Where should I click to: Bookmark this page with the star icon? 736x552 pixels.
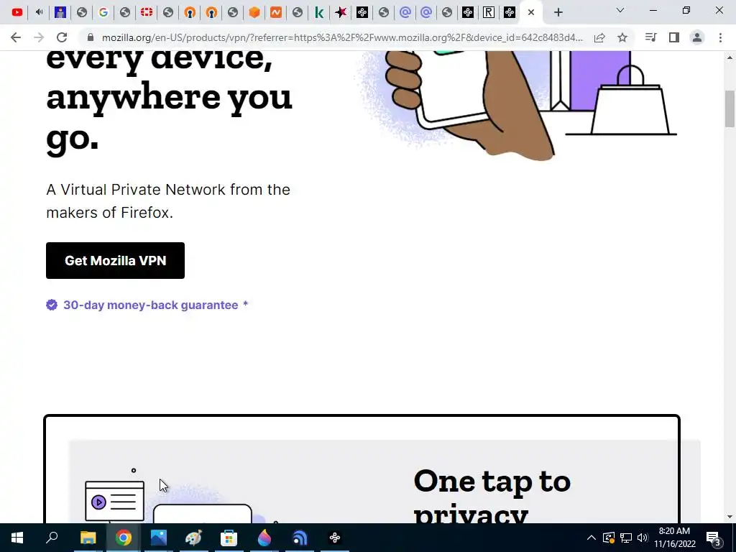pyautogui.click(x=622, y=37)
